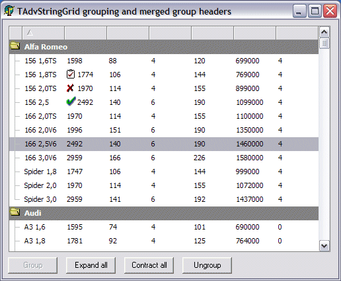
Task: Click the 92 cell in A3 1,8 row
Action: [x=112, y=241]
